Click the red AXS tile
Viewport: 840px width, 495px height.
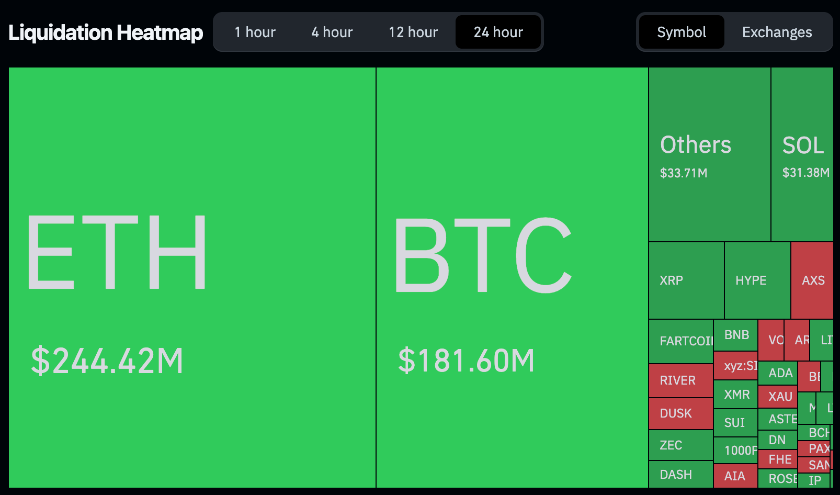[812, 280]
